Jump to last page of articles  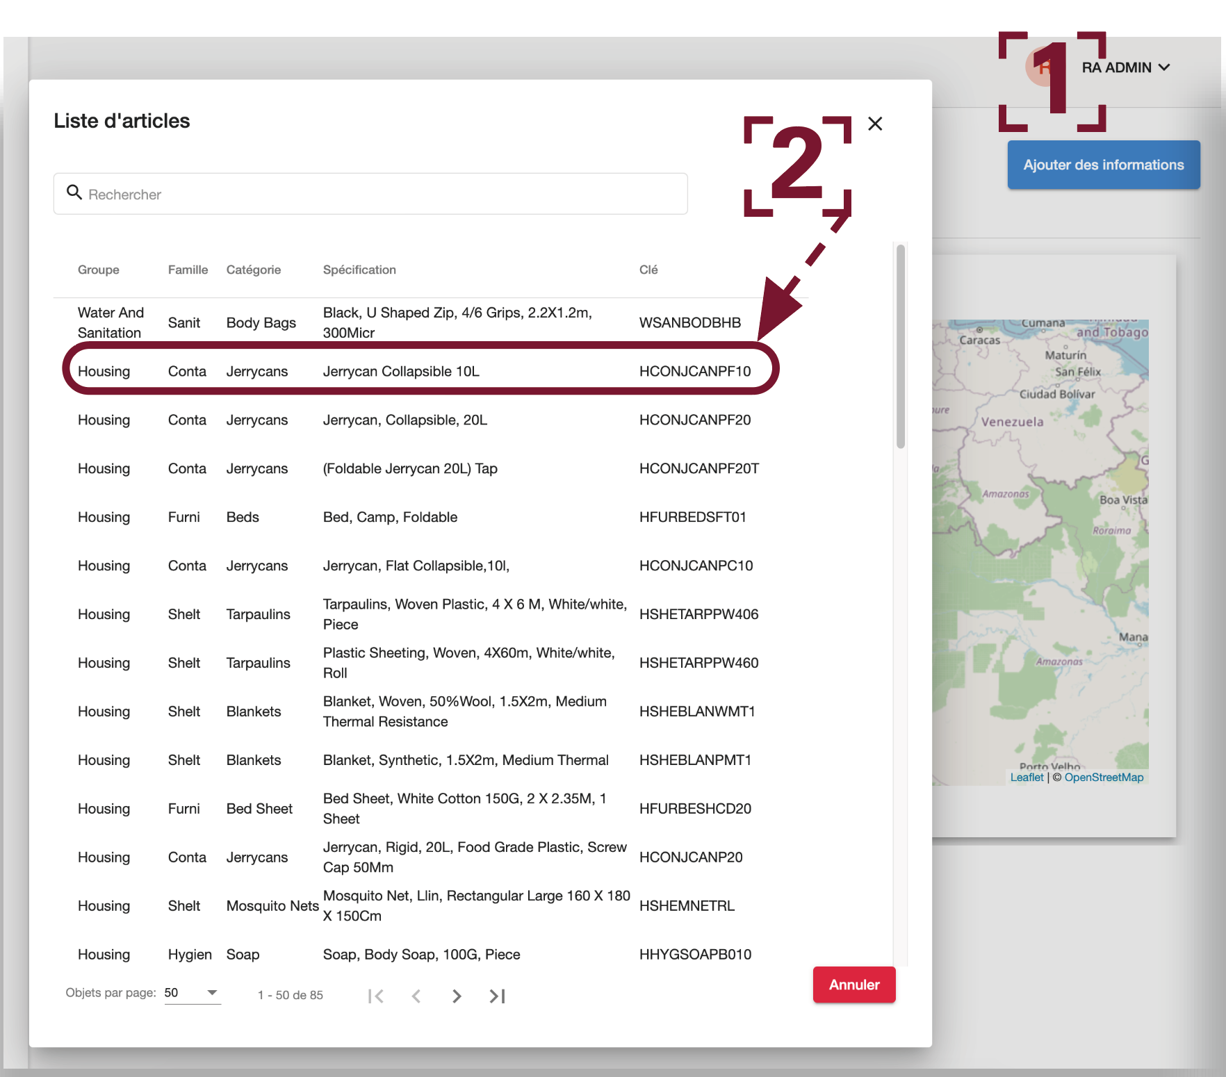[497, 996]
